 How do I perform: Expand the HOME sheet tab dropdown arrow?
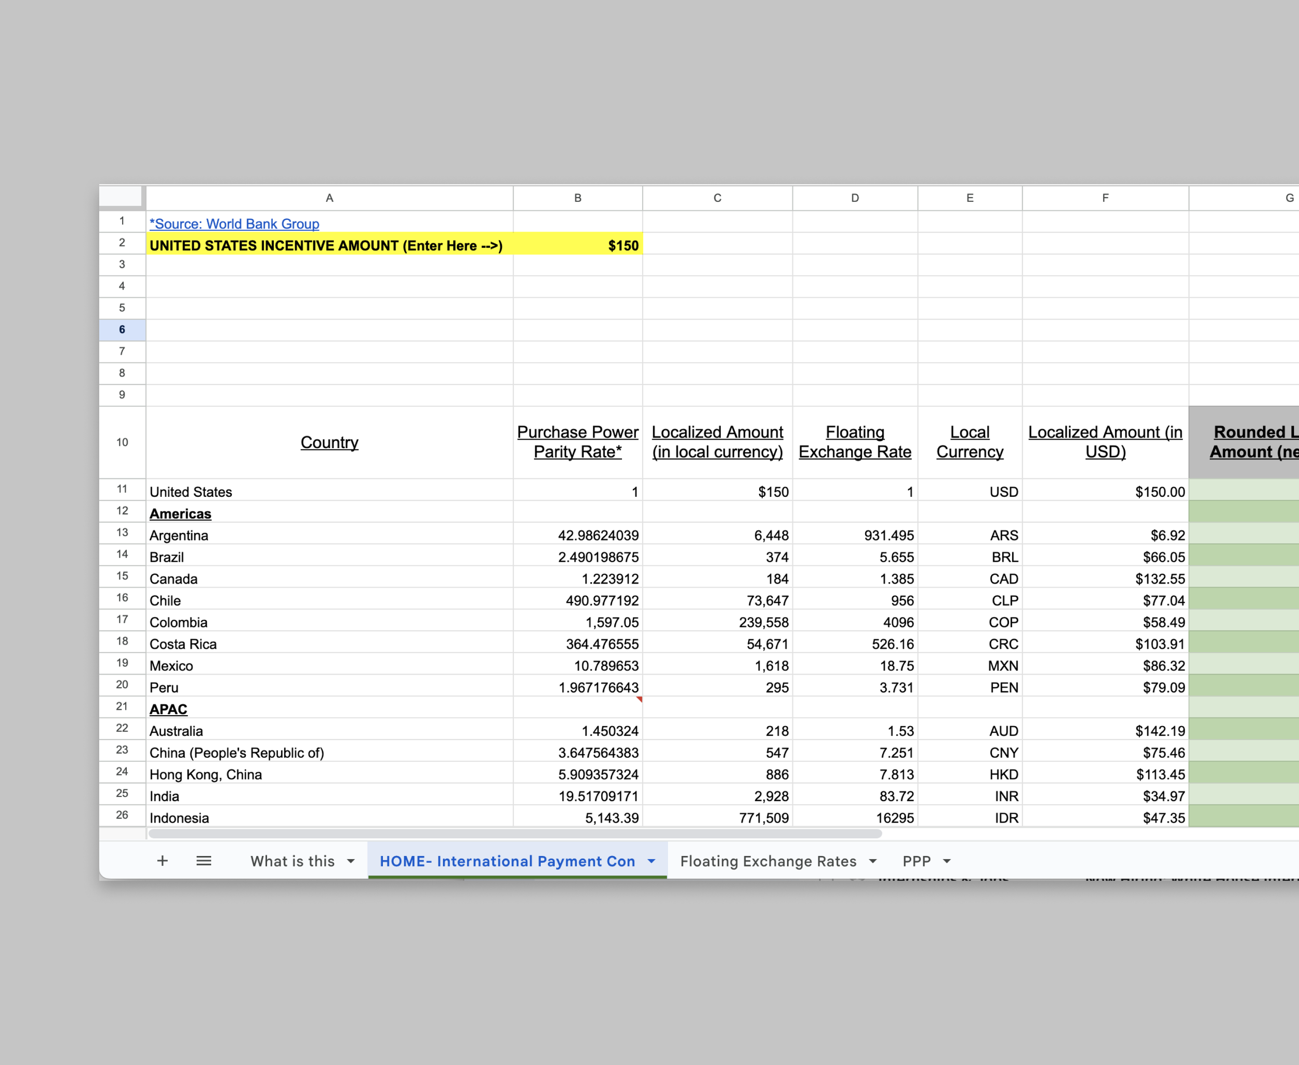[x=652, y=861]
